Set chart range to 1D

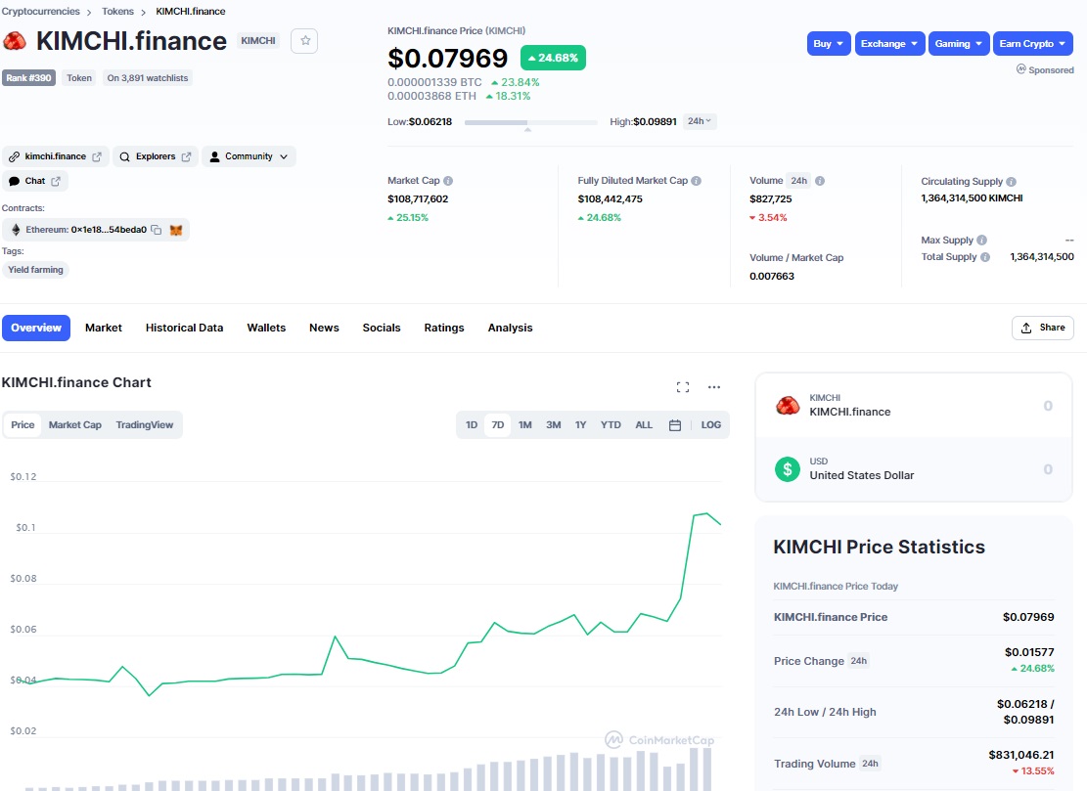tap(472, 425)
